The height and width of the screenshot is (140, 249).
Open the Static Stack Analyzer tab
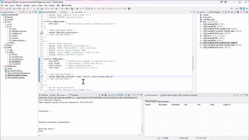coord(169,95)
